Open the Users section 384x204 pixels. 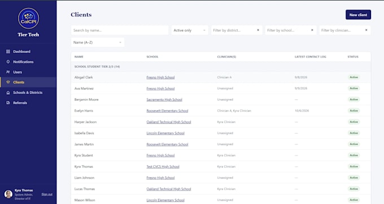tap(28, 72)
